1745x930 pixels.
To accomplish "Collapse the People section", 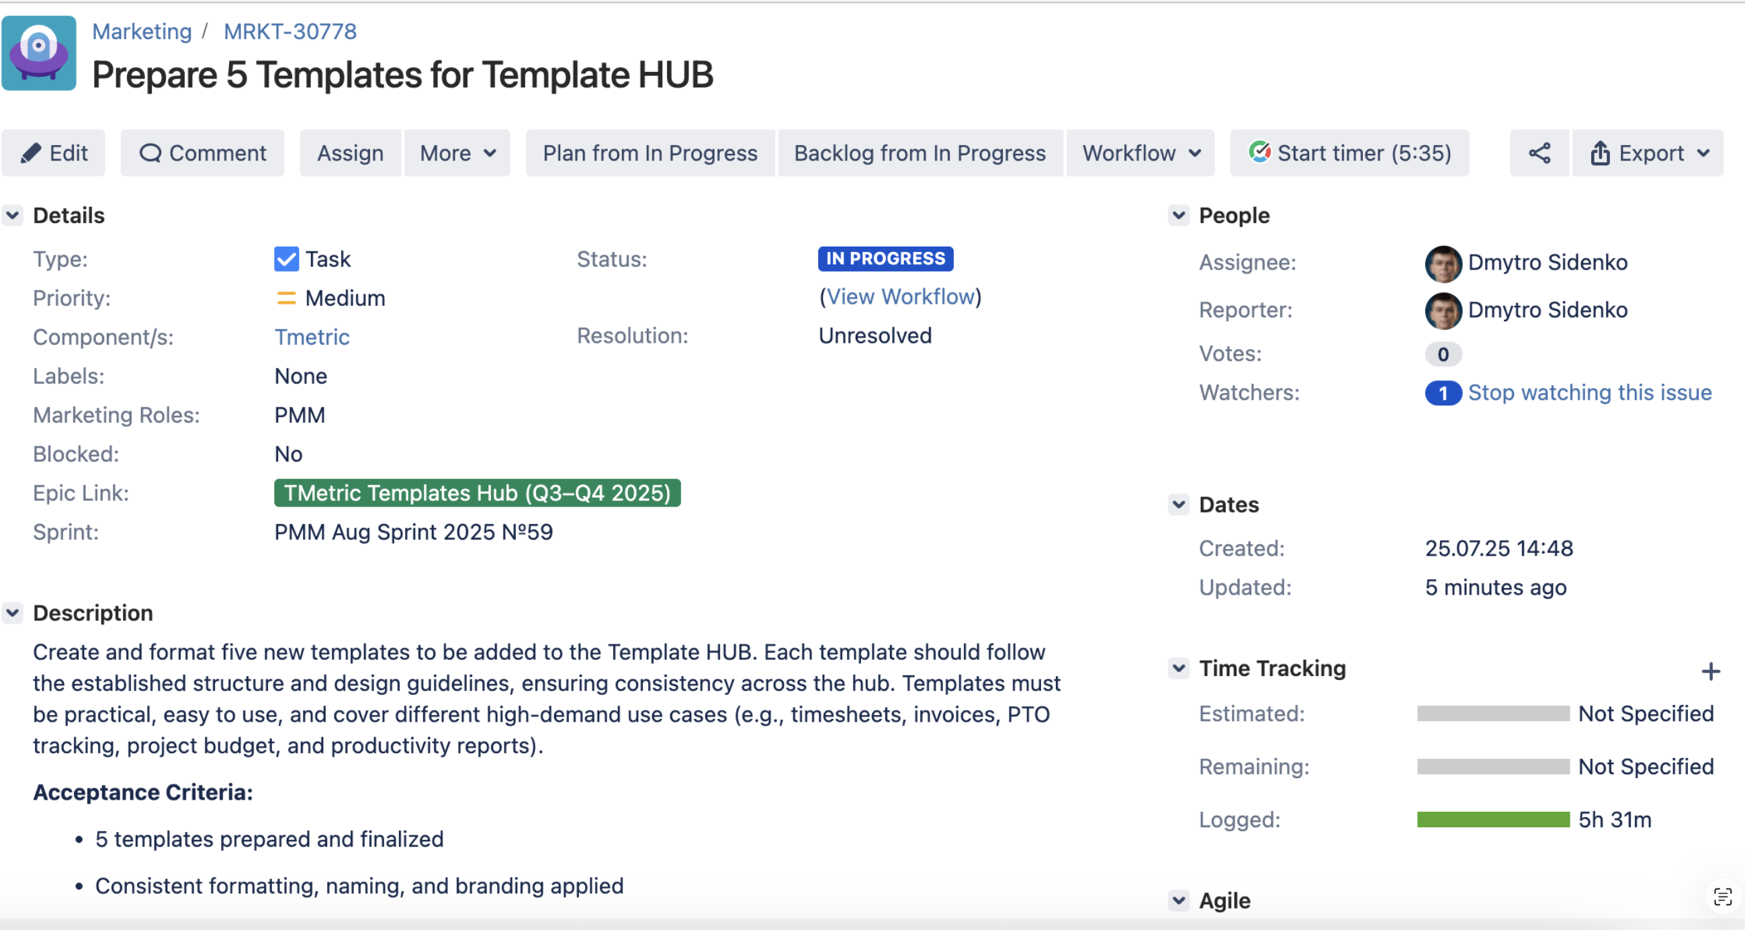I will coord(1178,216).
